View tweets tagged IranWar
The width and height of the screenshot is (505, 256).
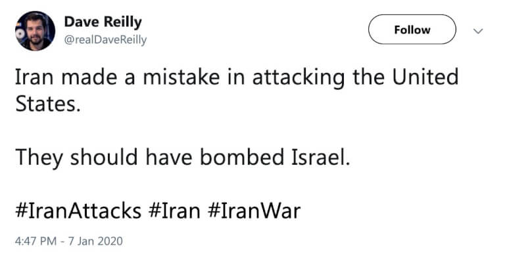click(x=254, y=211)
